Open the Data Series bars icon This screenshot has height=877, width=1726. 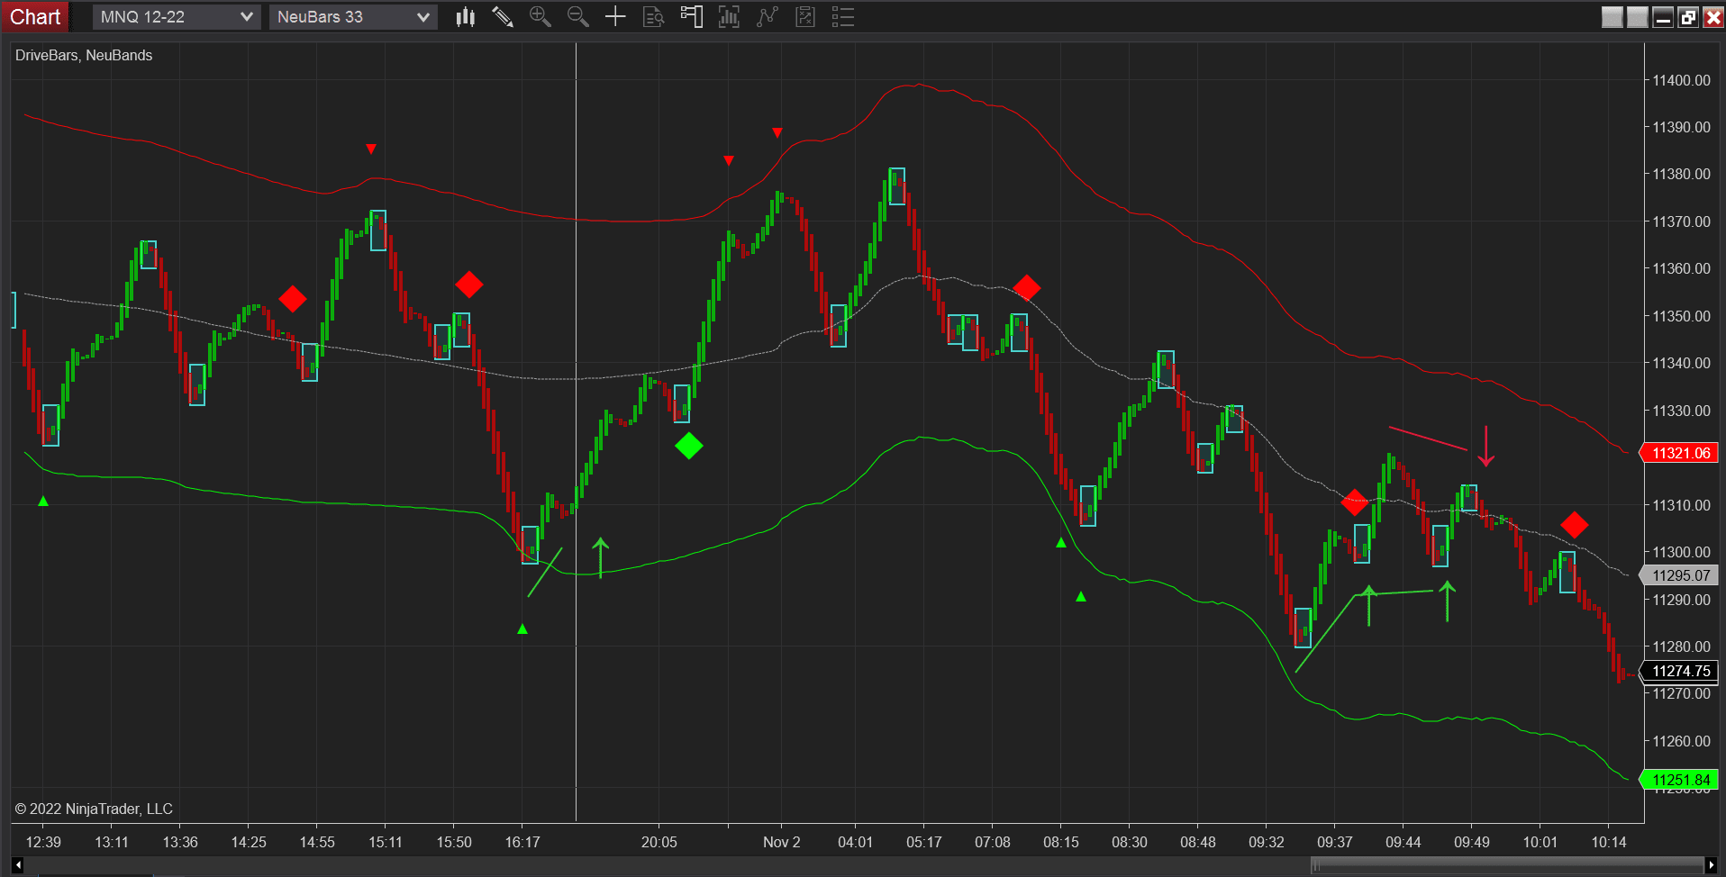click(729, 16)
